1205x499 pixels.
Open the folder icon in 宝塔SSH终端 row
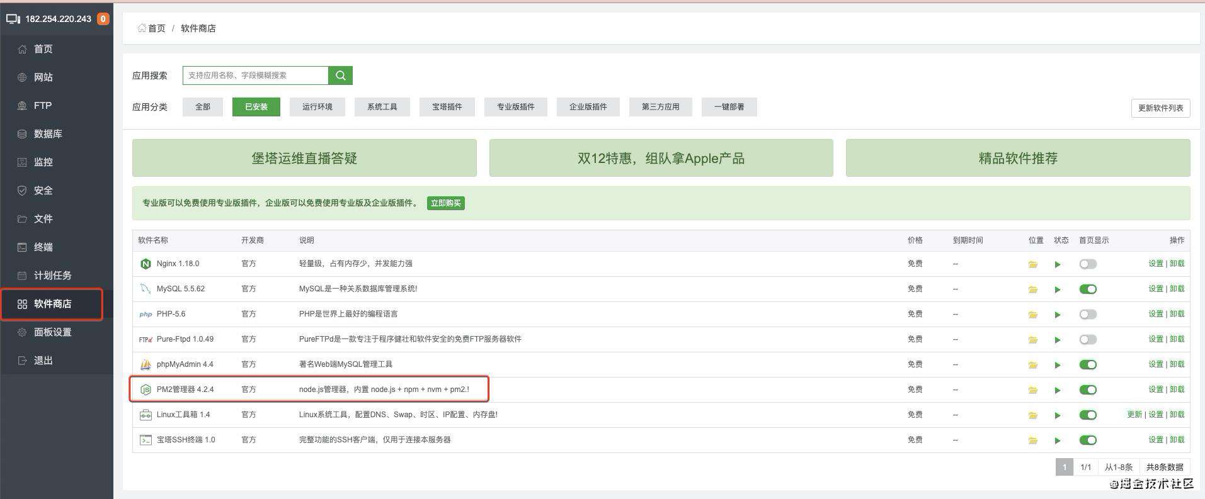tap(1033, 440)
